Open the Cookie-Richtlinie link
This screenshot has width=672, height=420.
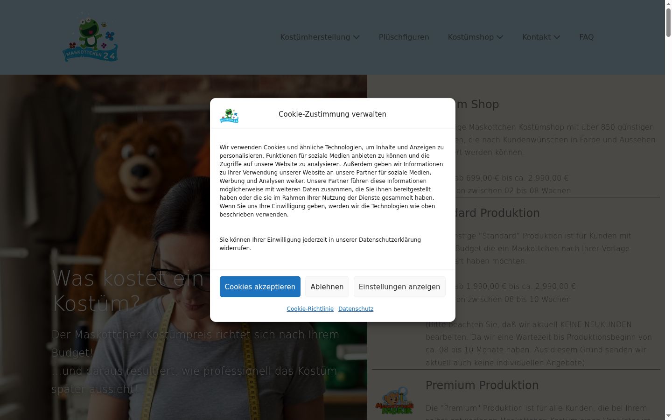[310, 309]
